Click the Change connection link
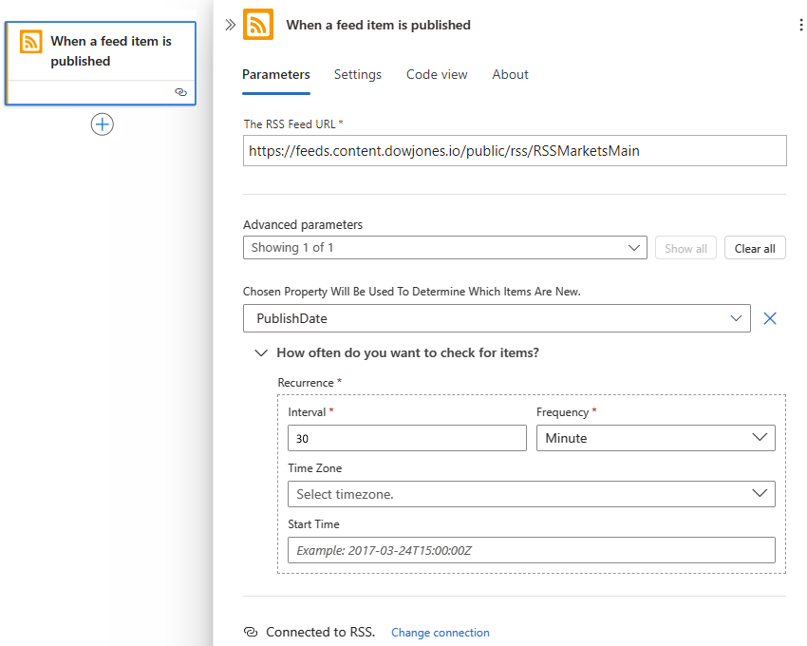The image size is (807, 646). click(440, 632)
